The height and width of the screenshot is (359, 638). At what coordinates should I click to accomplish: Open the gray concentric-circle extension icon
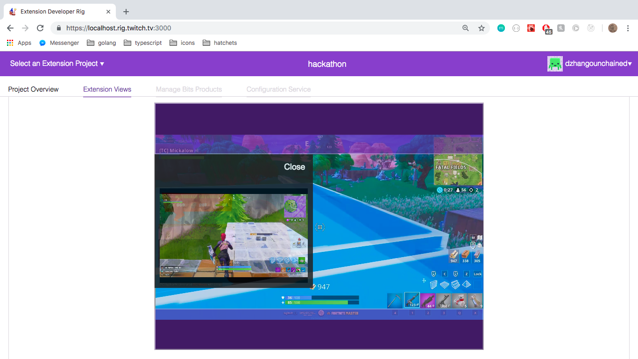[x=591, y=28]
